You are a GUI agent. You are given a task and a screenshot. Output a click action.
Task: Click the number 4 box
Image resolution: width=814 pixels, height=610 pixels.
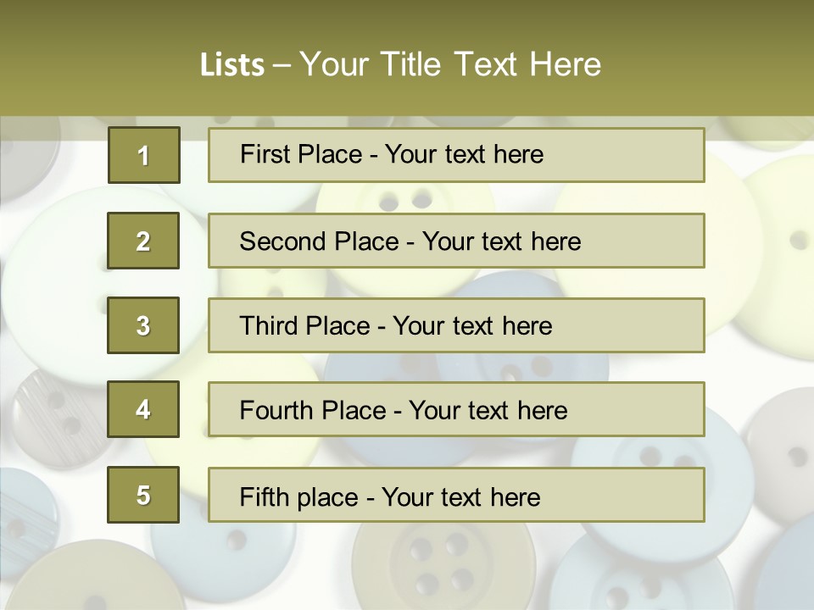(143, 410)
